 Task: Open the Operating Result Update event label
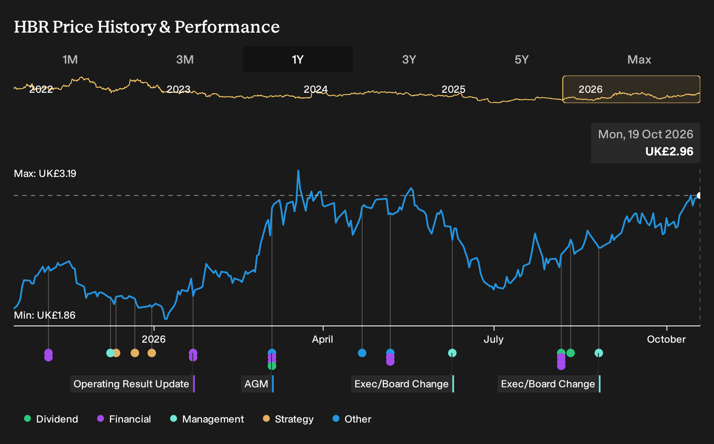(x=132, y=384)
